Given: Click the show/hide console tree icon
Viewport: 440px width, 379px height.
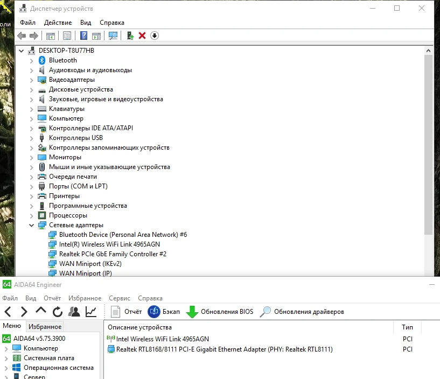Looking at the screenshot, I should coord(51,36).
